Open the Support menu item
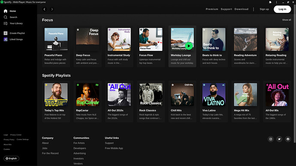 click(227, 9)
